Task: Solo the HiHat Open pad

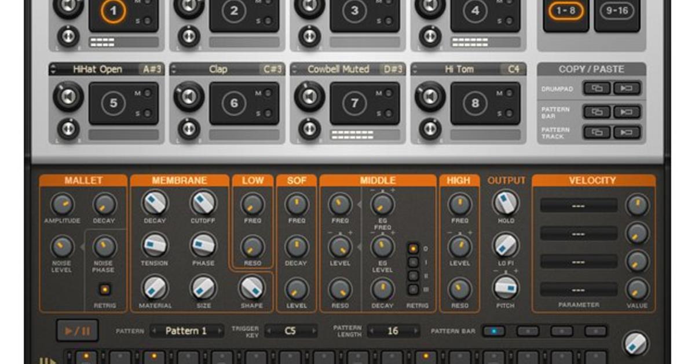Action: pyautogui.click(x=147, y=113)
